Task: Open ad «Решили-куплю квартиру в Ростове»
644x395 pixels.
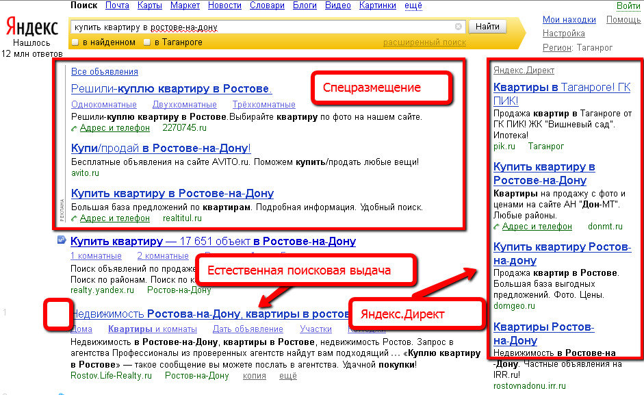Action: tap(171, 89)
